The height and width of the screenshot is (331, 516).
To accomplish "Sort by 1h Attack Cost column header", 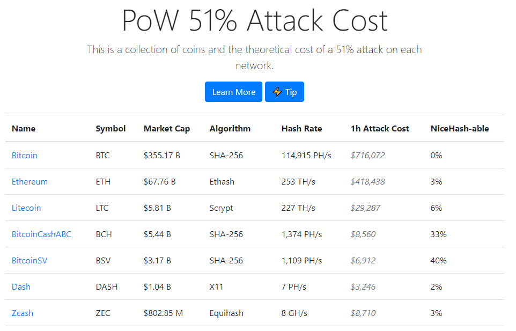I will click(380, 129).
